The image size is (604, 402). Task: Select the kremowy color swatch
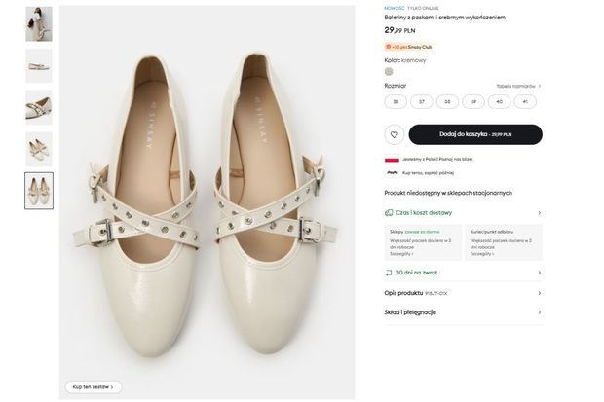tap(389, 72)
